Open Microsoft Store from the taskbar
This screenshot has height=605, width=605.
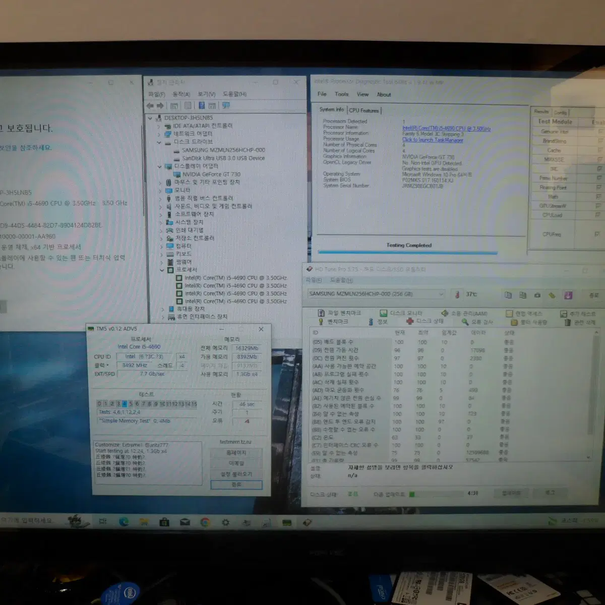click(x=164, y=522)
